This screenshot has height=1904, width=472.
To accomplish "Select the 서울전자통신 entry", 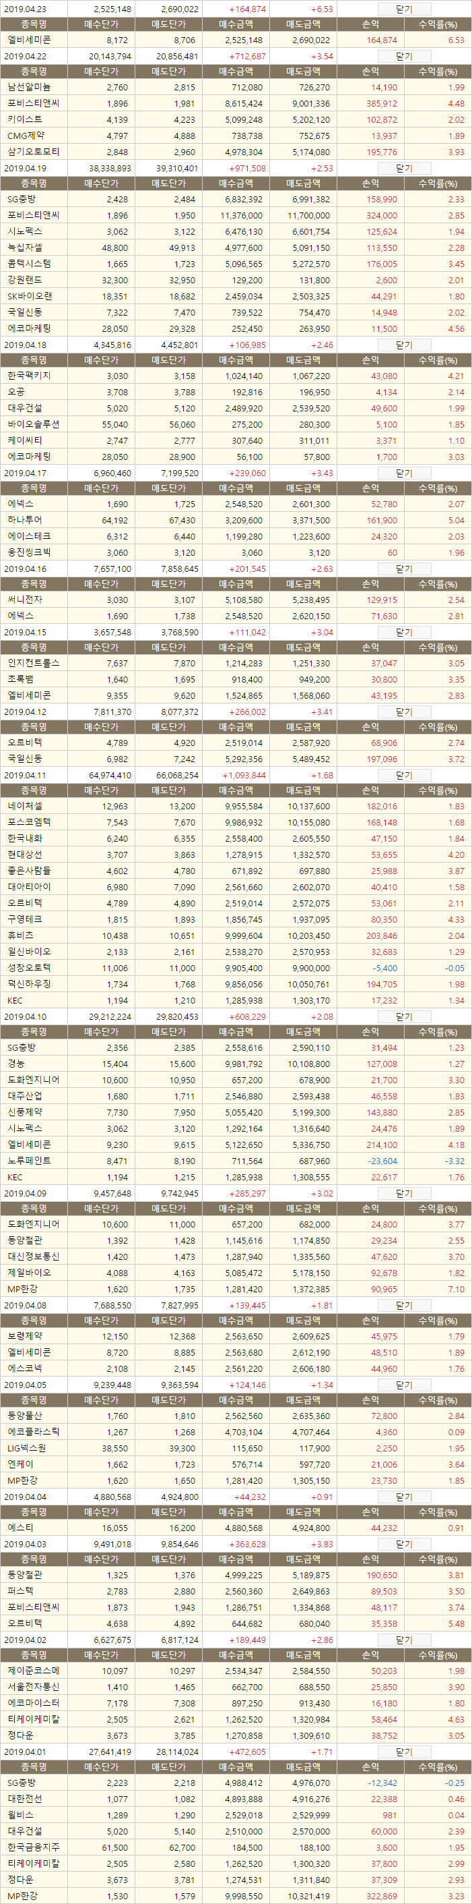I will 33,1687.
